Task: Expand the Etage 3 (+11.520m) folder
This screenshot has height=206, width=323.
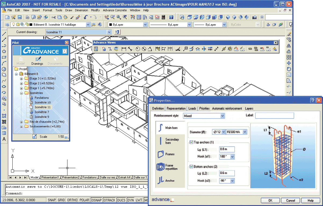Action: [21, 79]
